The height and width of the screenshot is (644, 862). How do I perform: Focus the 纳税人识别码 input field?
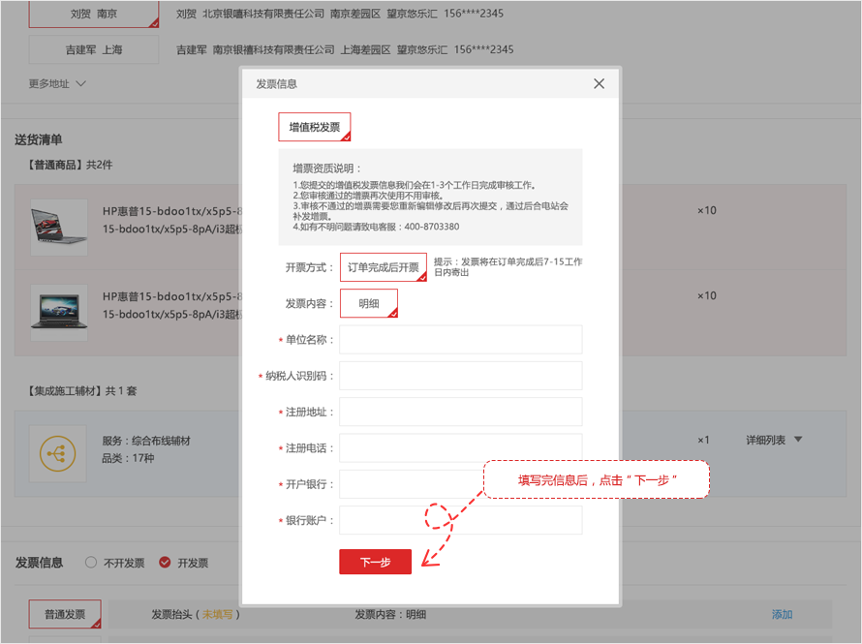coord(460,376)
